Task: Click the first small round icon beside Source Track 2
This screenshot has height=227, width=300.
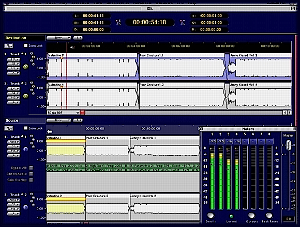Action: point(32,194)
